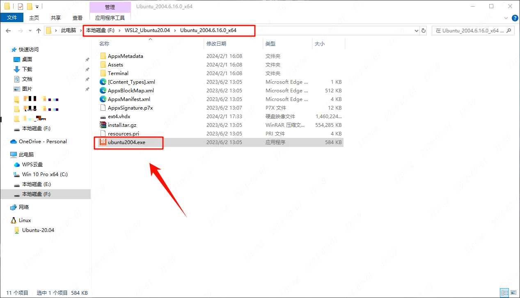Sort files by the 类型 column header
This screenshot has width=520, height=298.
270,44
